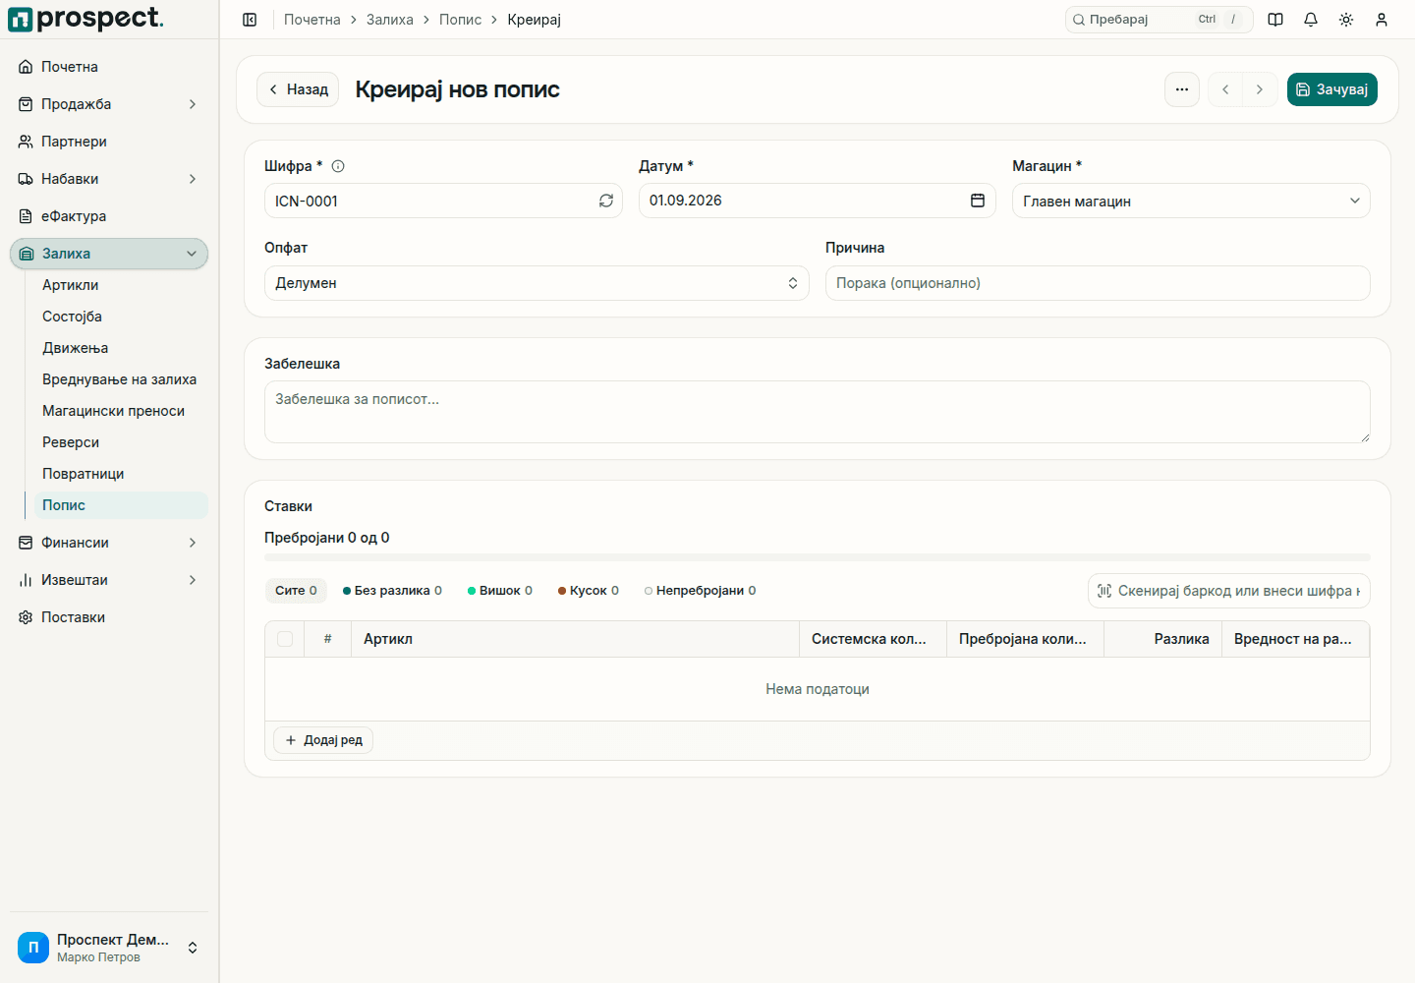
Task: Open the Опфат dropdown
Action: [x=537, y=283]
